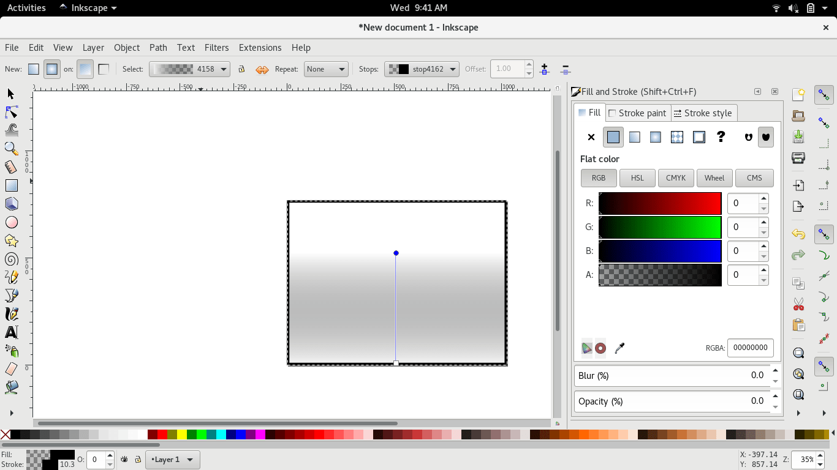Open the Filters menu
Image resolution: width=837 pixels, height=470 pixels.
pyautogui.click(x=216, y=47)
